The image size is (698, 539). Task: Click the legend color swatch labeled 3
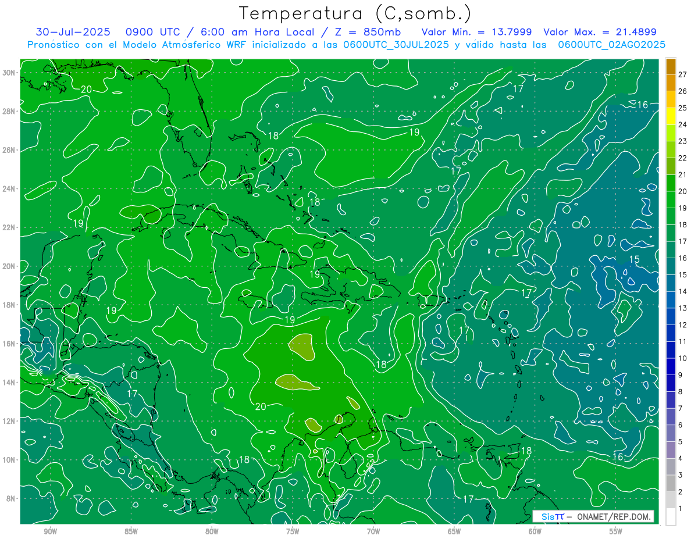pyautogui.click(x=671, y=467)
